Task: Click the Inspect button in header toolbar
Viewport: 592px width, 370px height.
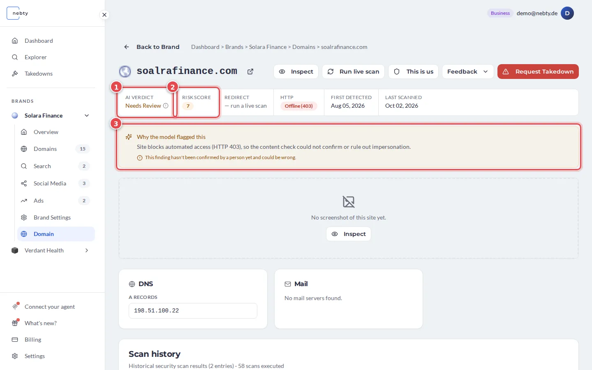Action: (x=296, y=72)
